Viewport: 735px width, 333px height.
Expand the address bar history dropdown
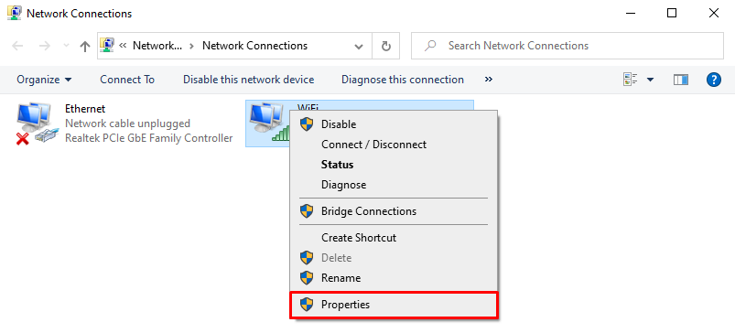click(359, 46)
